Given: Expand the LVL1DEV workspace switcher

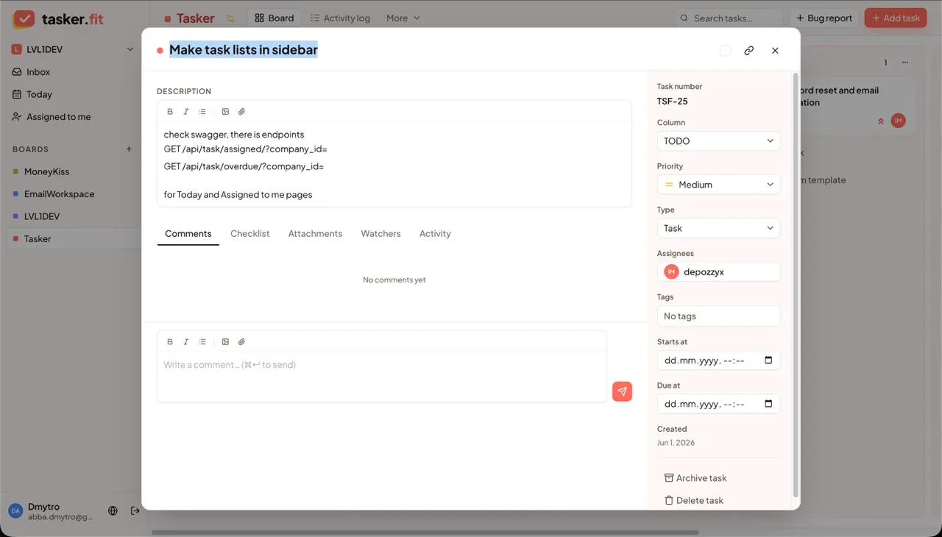Looking at the screenshot, I should point(72,49).
